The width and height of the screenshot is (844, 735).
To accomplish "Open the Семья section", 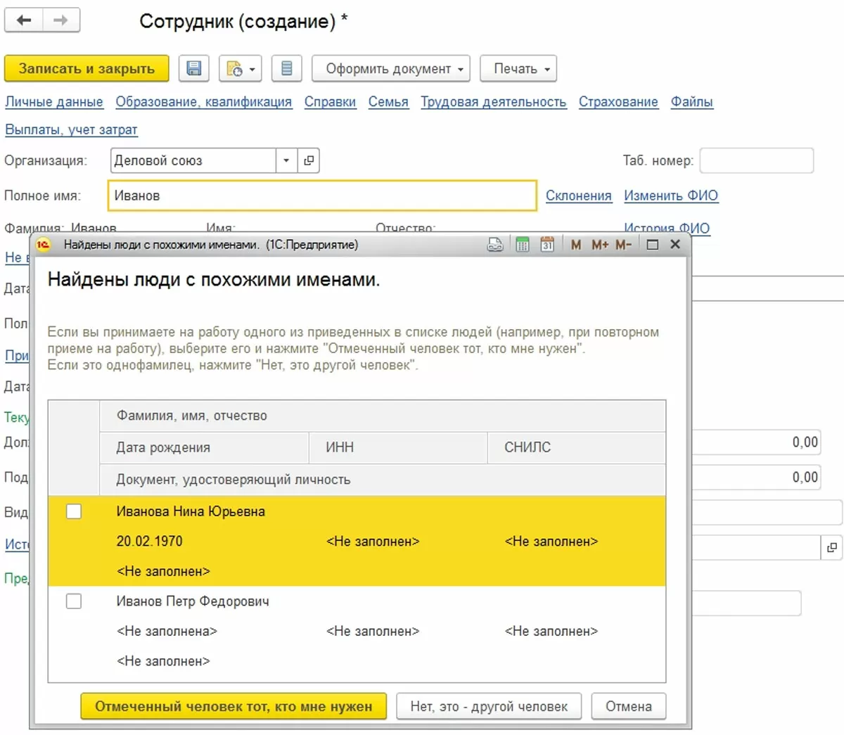I will [x=388, y=102].
